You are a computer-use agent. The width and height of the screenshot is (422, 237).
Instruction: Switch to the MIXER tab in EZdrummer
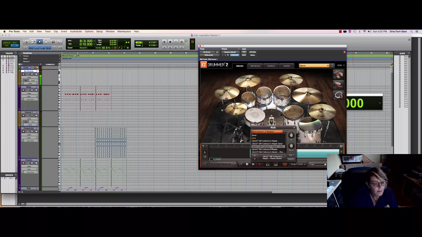coord(286,66)
